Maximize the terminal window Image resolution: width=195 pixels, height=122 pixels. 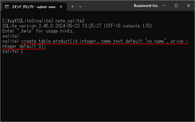(176, 6)
